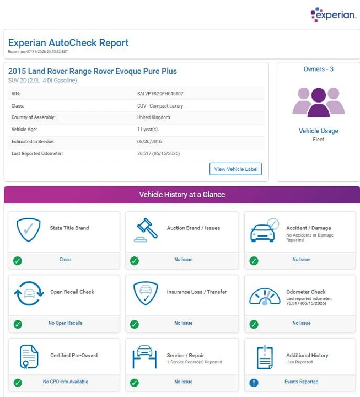Click the three owners people icon

click(319, 103)
